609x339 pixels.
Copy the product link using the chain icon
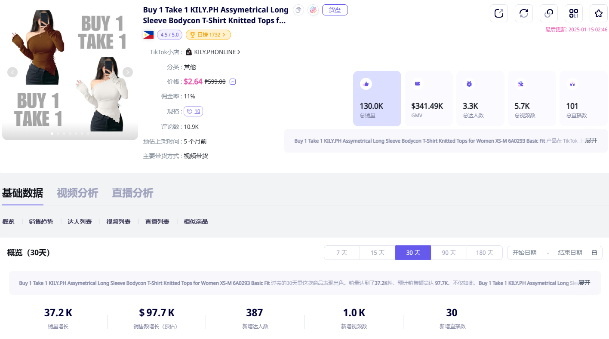click(x=549, y=13)
